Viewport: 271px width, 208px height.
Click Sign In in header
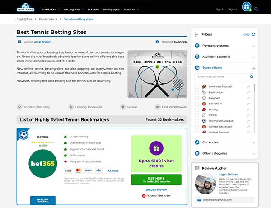tap(220, 9)
